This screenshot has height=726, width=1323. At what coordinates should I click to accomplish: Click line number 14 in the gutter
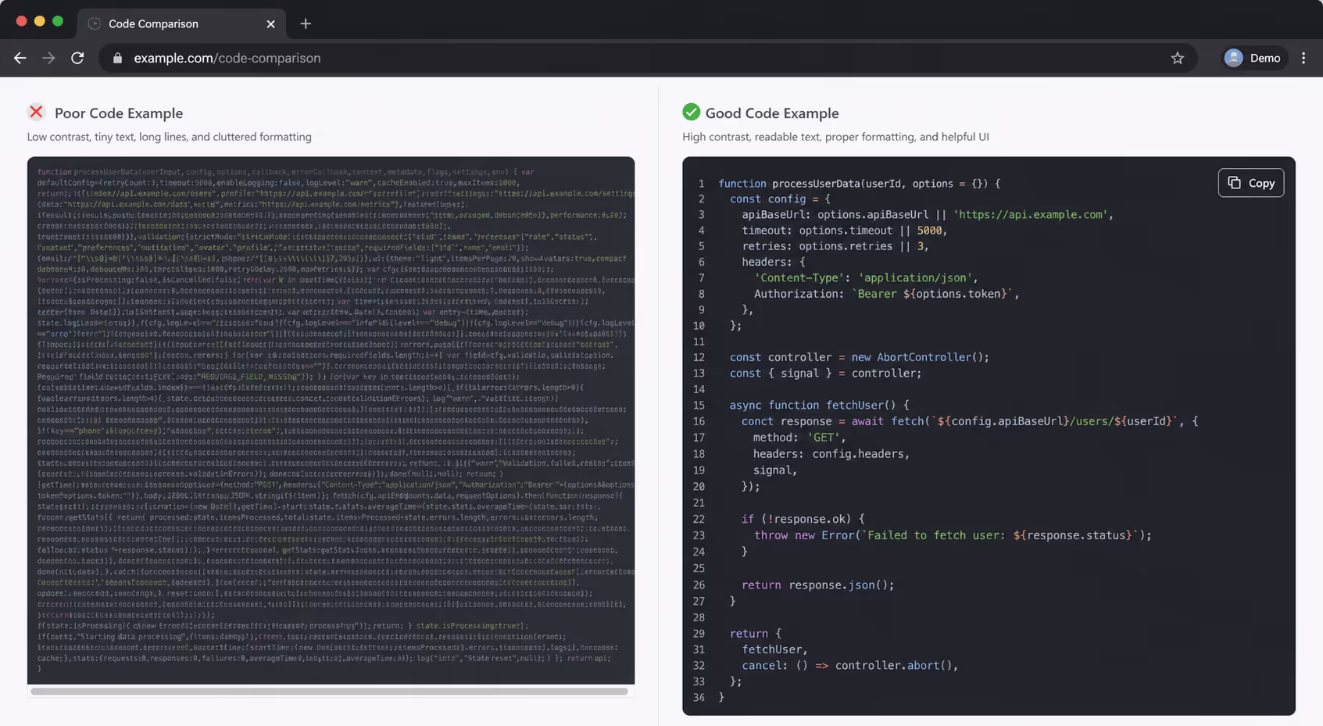pos(699,389)
